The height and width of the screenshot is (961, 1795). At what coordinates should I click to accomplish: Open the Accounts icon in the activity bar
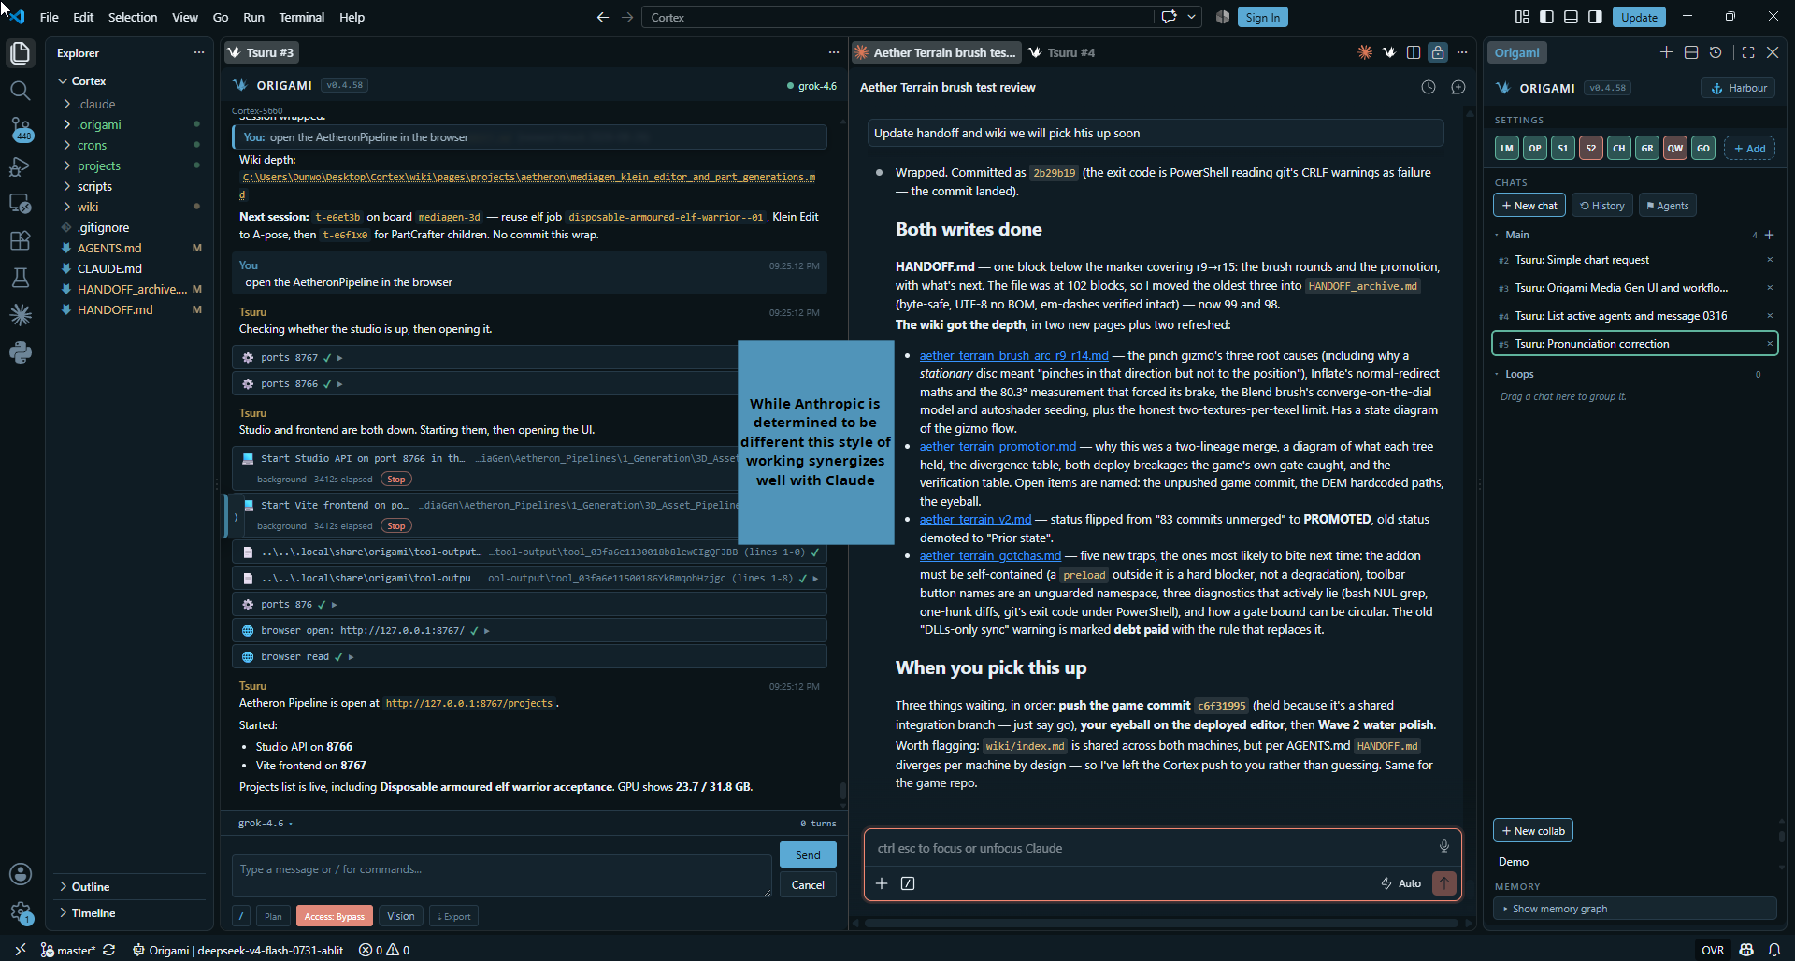(21, 874)
